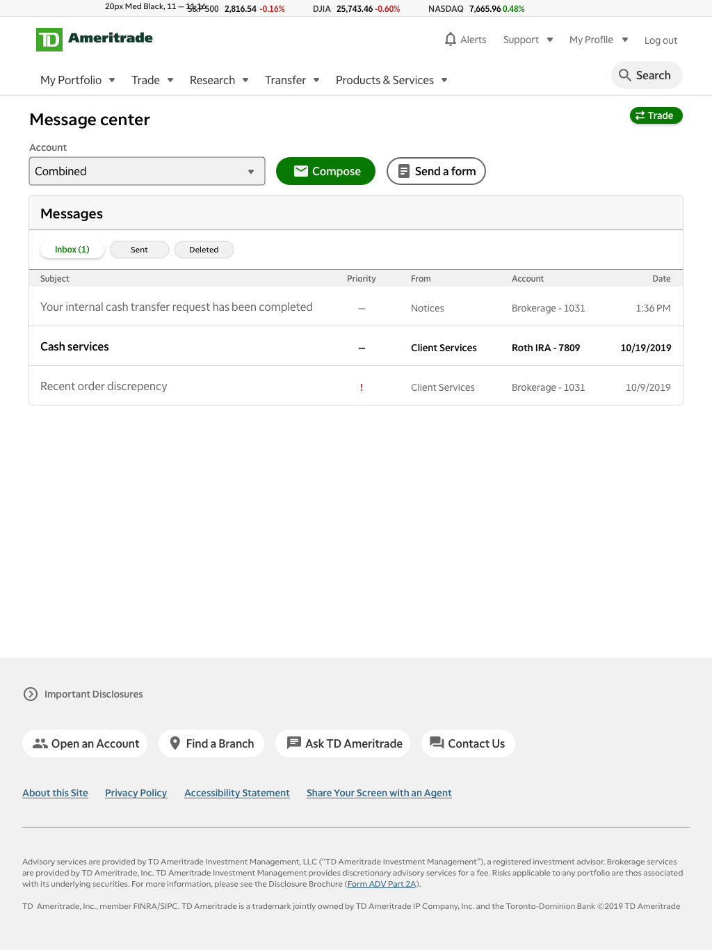Switch to the Inbox (1) tab
This screenshot has height=950, width=712.
pyautogui.click(x=72, y=250)
